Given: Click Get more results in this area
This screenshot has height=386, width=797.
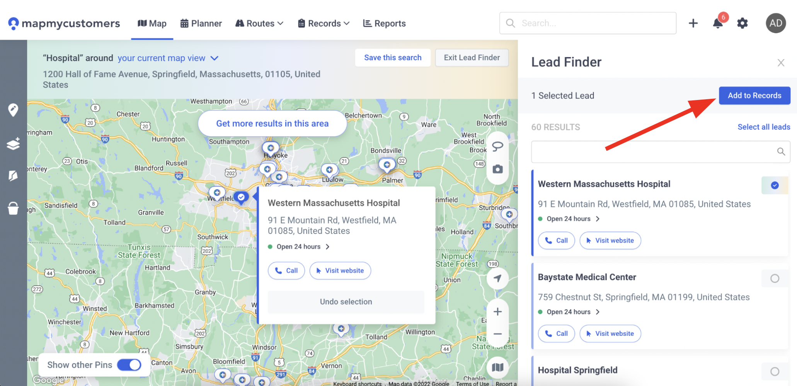Looking at the screenshot, I should click(x=272, y=124).
